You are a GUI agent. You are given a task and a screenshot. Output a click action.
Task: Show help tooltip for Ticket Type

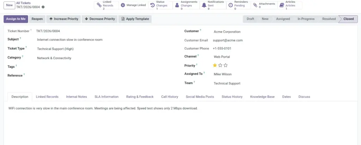[26, 47]
